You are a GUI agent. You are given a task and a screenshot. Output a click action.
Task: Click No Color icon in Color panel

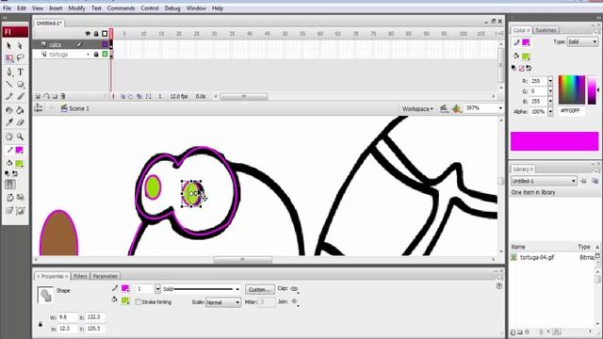pos(521,69)
